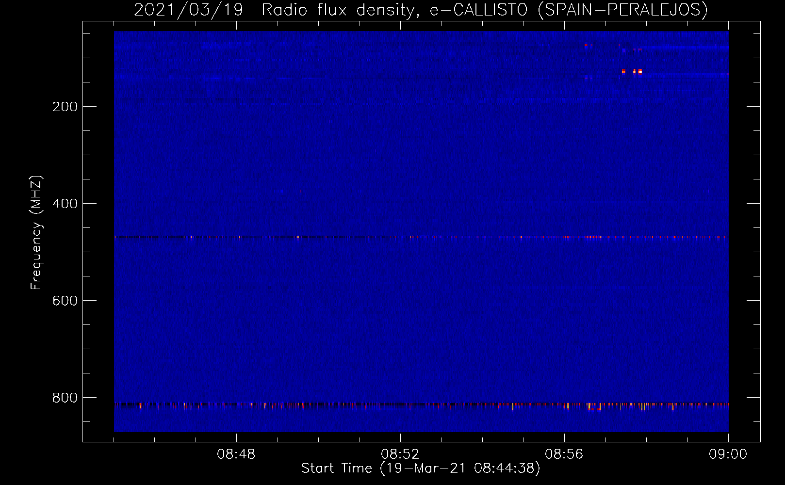Click the 400 frequency tick label

[x=65, y=204]
